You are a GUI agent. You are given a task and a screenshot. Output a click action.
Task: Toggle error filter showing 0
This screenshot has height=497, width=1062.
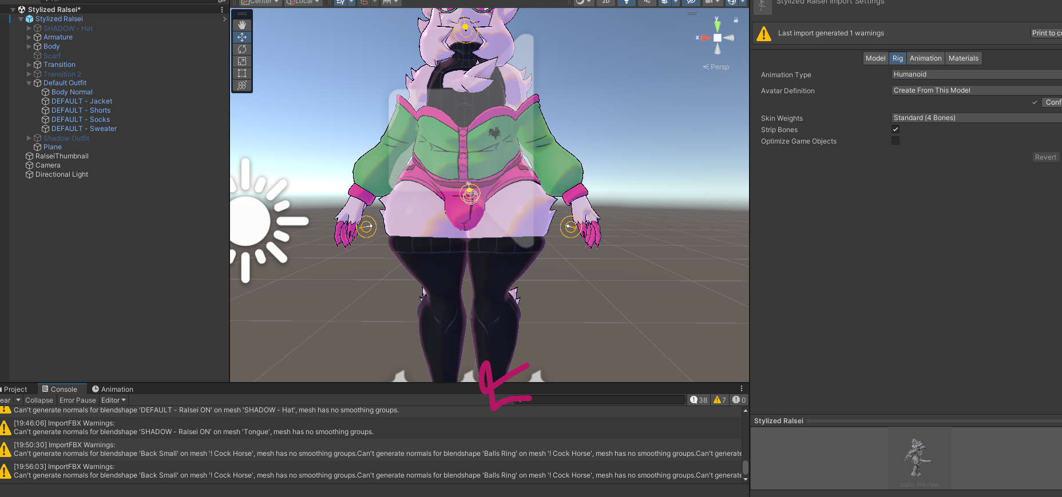739,400
